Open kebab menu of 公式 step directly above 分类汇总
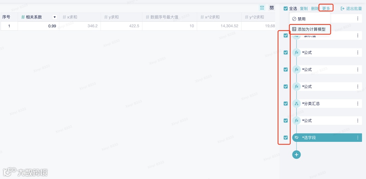 coord(358,86)
